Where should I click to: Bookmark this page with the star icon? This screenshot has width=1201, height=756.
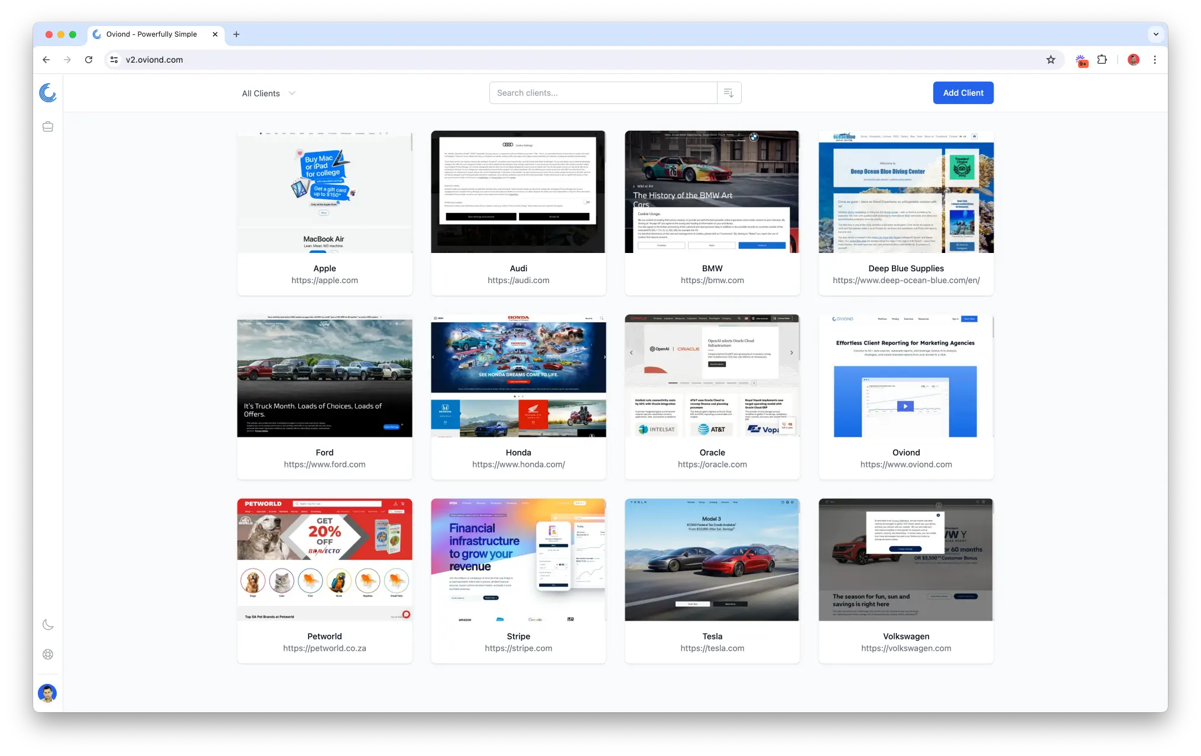(1050, 60)
